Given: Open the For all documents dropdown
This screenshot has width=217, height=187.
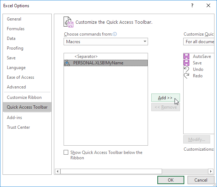Looking at the screenshot, I should [199, 42].
